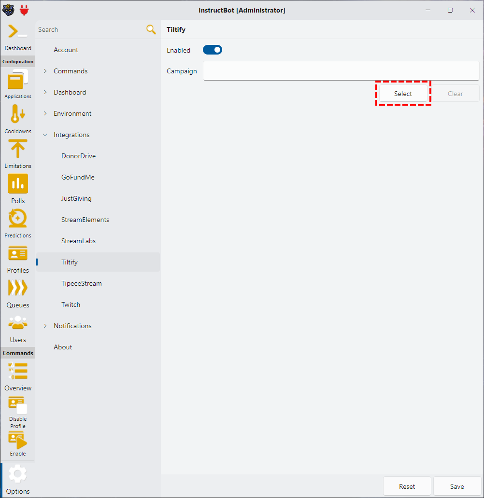Image resolution: width=484 pixels, height=498 pixels.
Task: Toggle the Tiltify Enabled switch
Action: (x=213, y=50)
